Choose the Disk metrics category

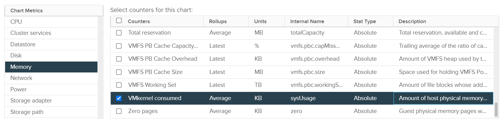click(51, 56)
